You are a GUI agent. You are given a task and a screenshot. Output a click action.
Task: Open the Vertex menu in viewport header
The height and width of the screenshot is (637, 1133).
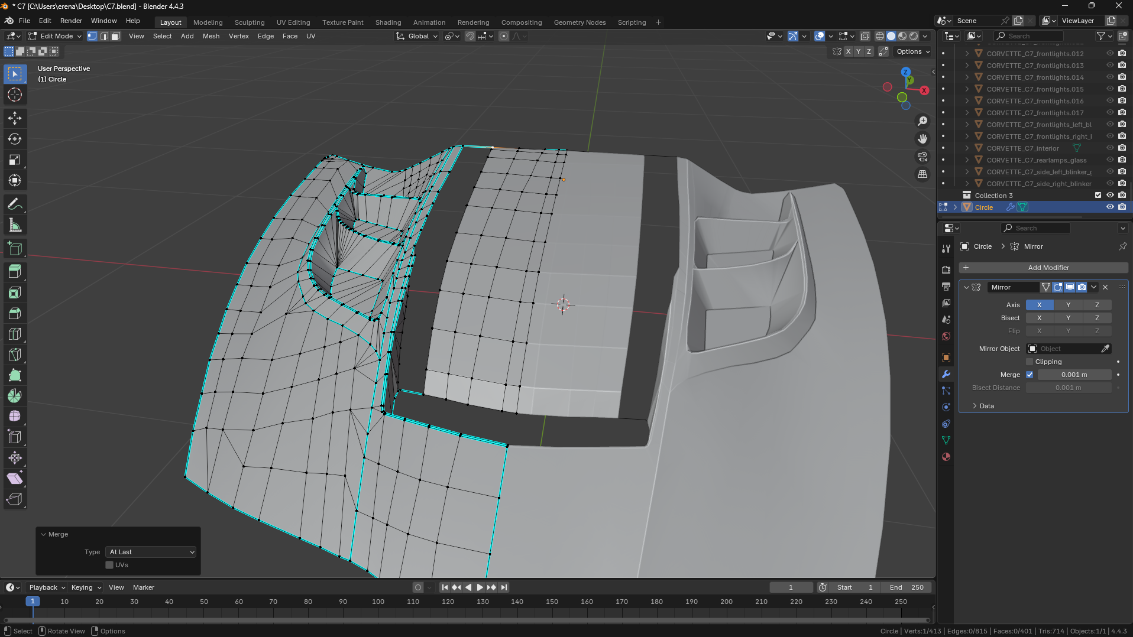pos(239,36)
